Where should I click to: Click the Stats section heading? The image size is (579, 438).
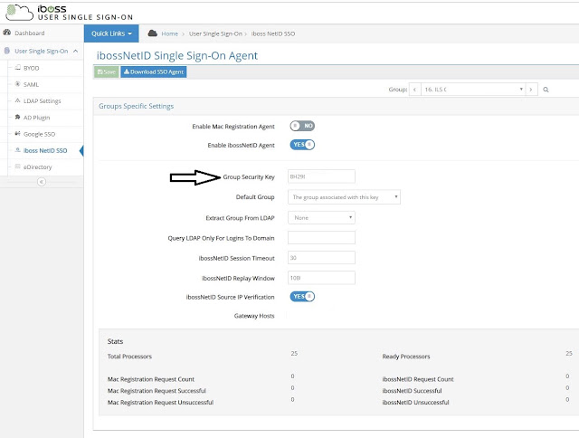coord(115,341)
